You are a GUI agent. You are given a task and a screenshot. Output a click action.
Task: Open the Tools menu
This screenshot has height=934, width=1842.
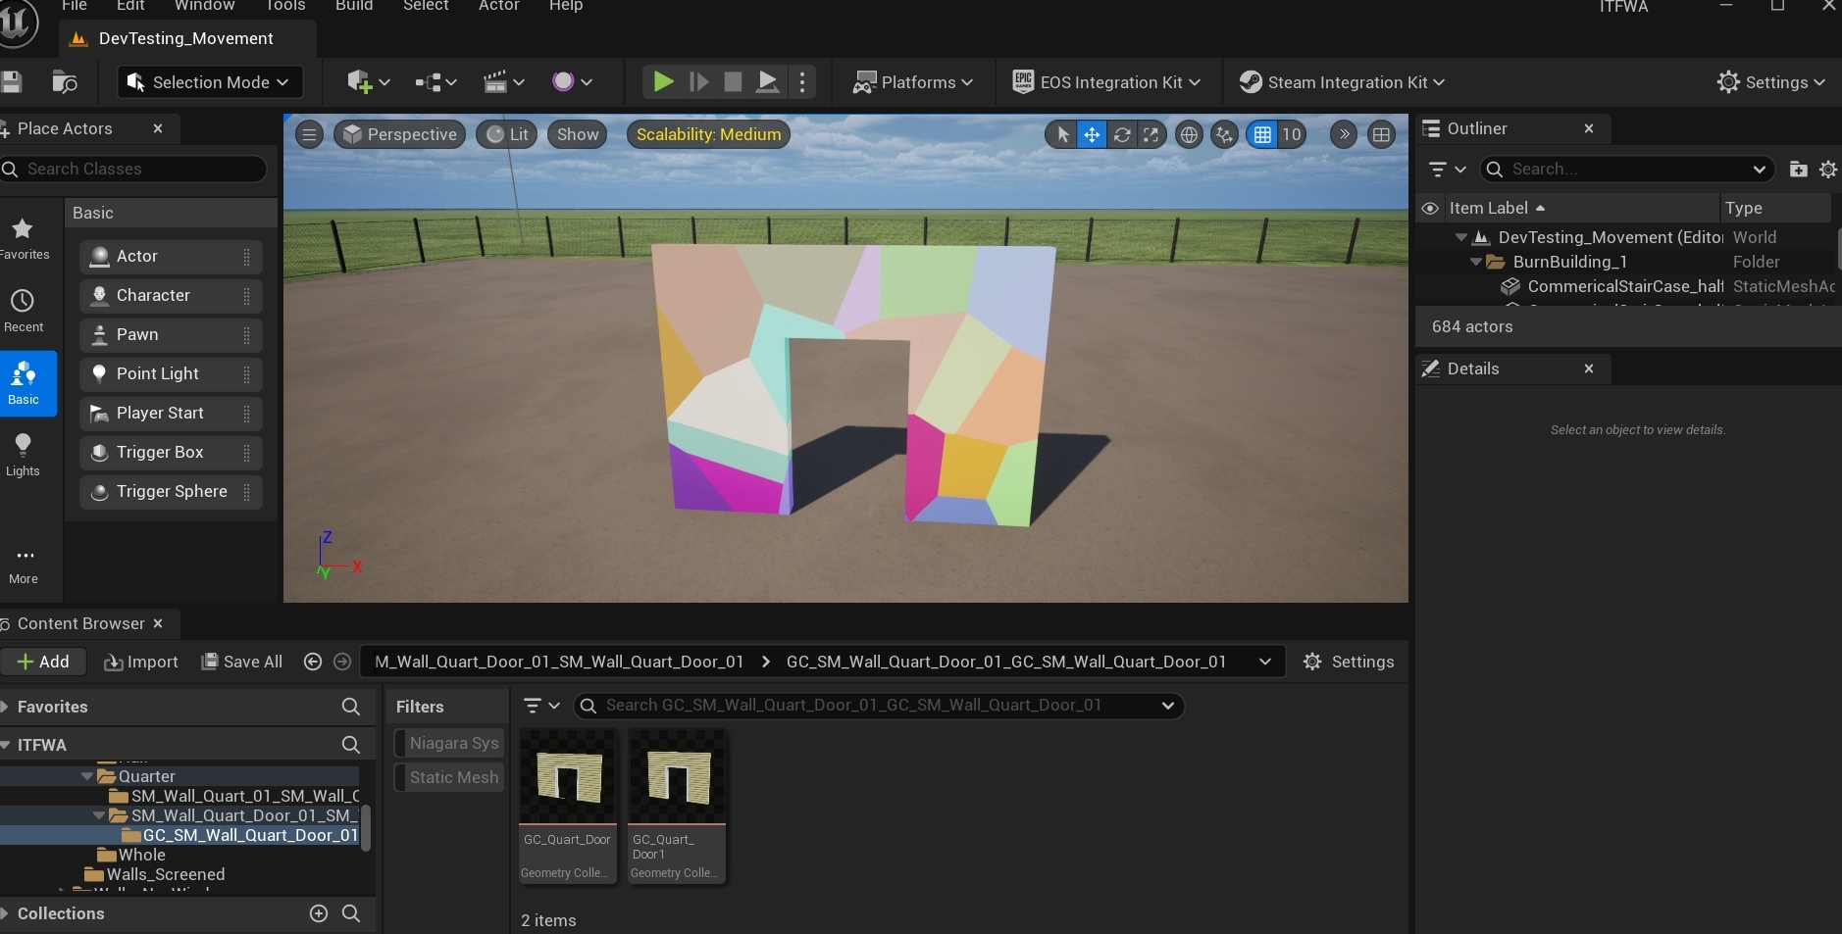(x=285, y=6)
